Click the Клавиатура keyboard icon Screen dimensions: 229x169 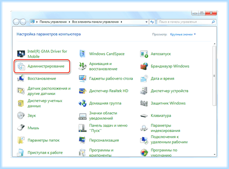(x=144, y=116)
